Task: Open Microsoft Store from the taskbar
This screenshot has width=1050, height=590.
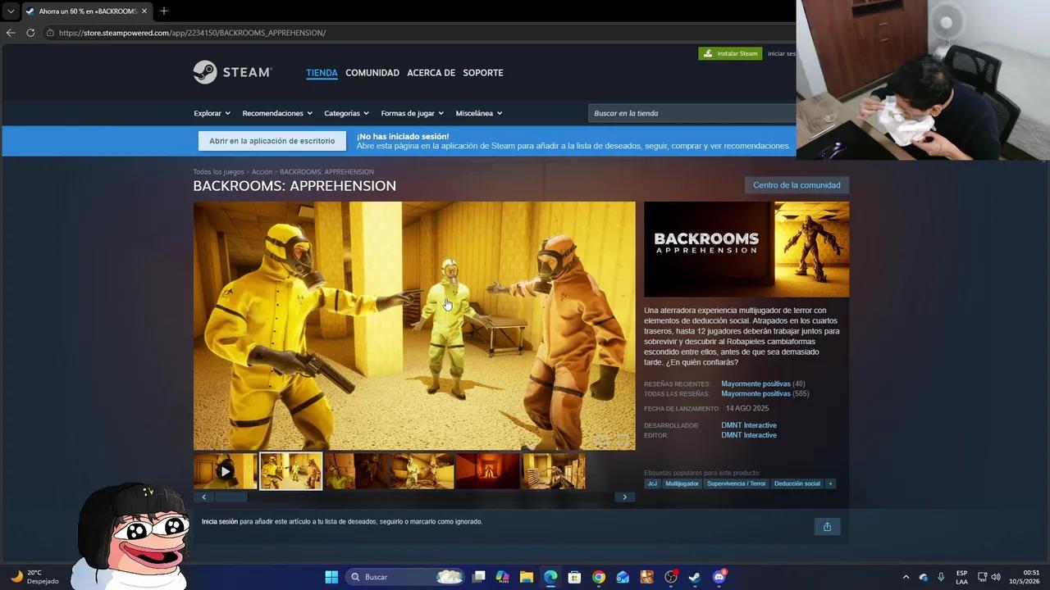Action: coord(574,577)
